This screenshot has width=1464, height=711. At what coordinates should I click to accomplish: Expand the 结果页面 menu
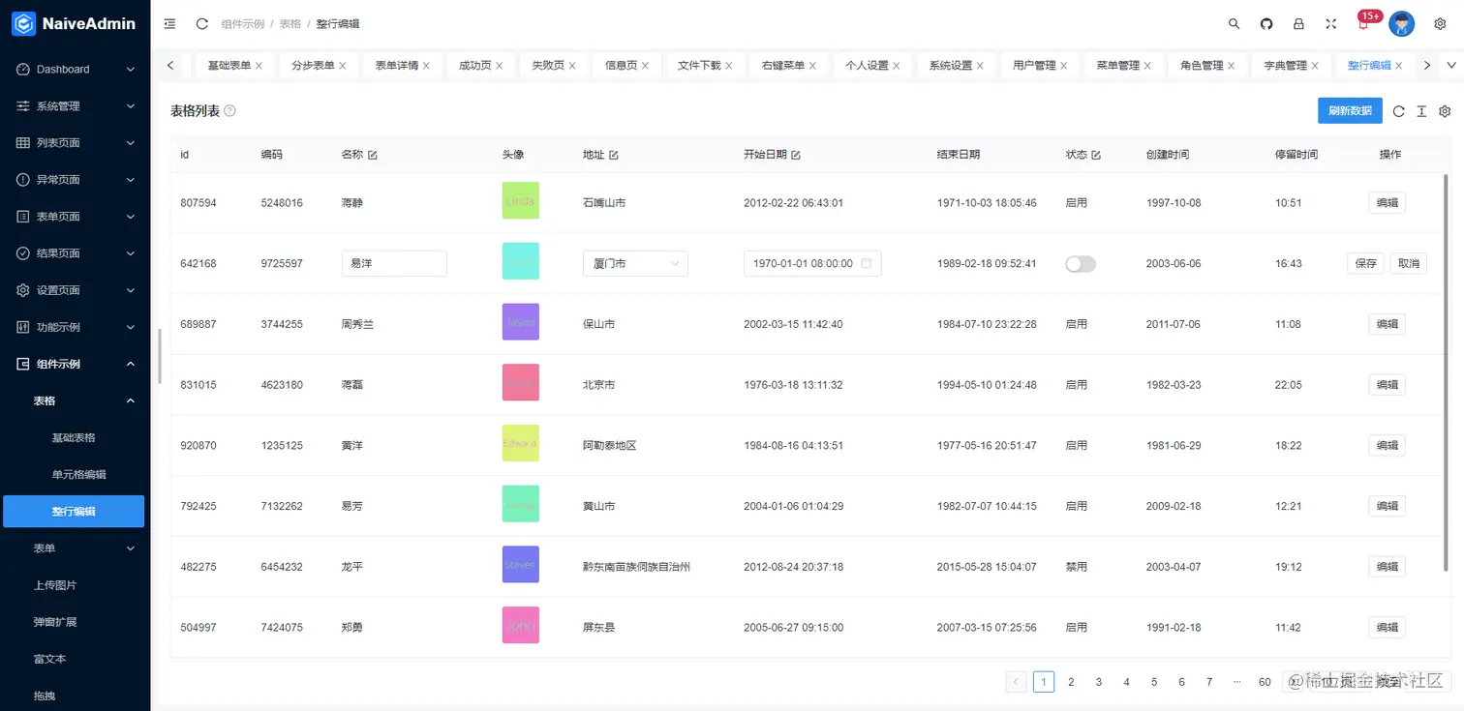tap(75, 253)
